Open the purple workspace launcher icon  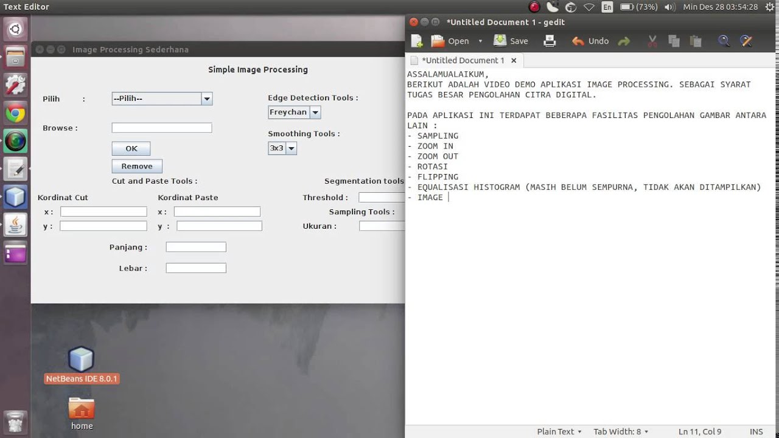15,253
